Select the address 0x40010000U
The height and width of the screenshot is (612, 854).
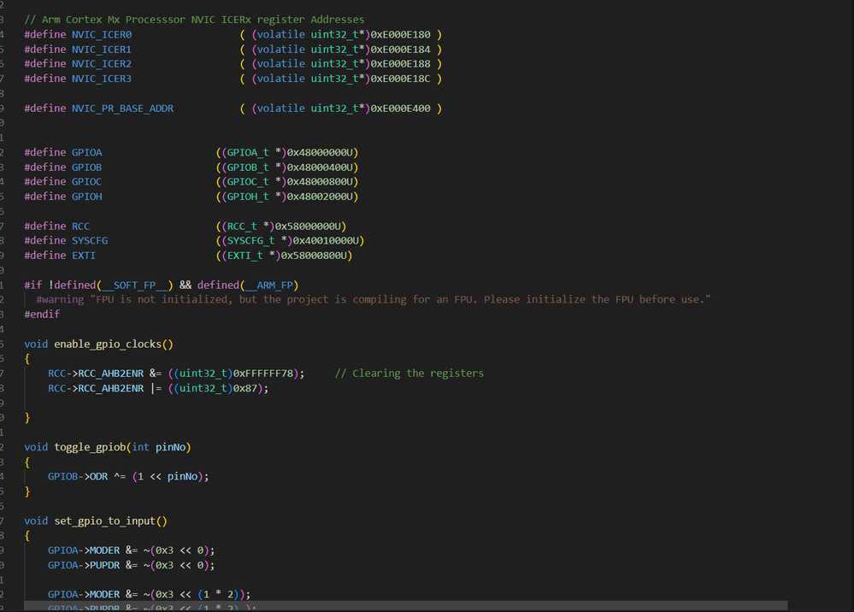pyautogui.click(x=326, y=240)
